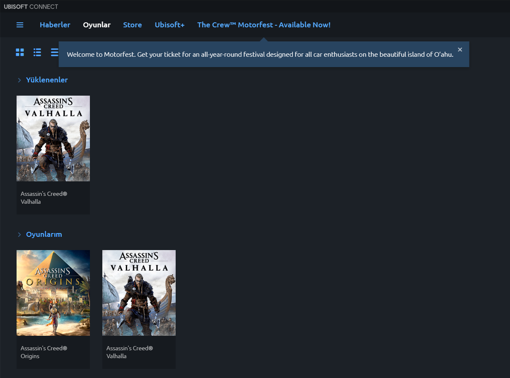The width and height of the screenshot is (510, 378).
Task: Open Valhalla cover art under Oyunlarım
Action: [x=139, y=293]
